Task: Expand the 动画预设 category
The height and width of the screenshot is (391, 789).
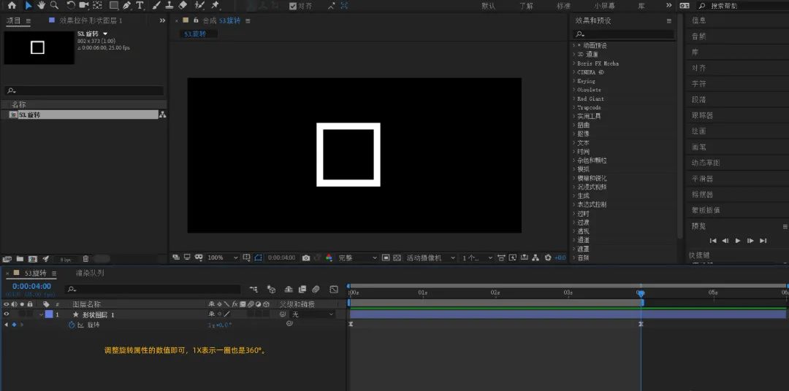Action: point(573,45)
